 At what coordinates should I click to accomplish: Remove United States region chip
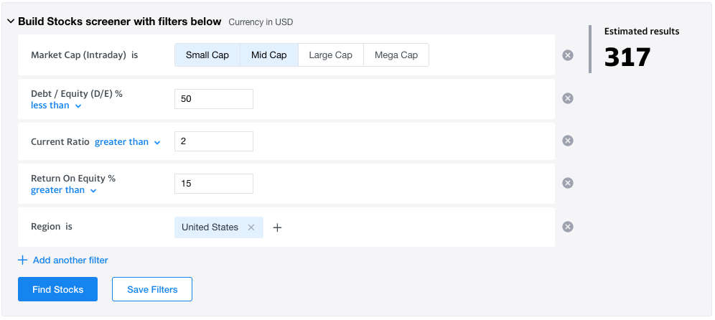(251, 227)
